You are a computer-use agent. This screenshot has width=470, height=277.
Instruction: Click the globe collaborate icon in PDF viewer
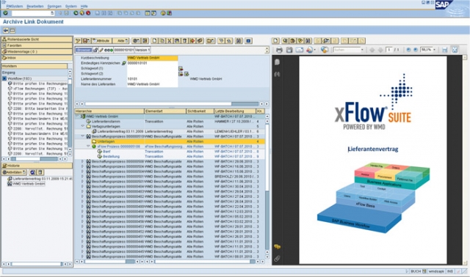coord(324,50)
